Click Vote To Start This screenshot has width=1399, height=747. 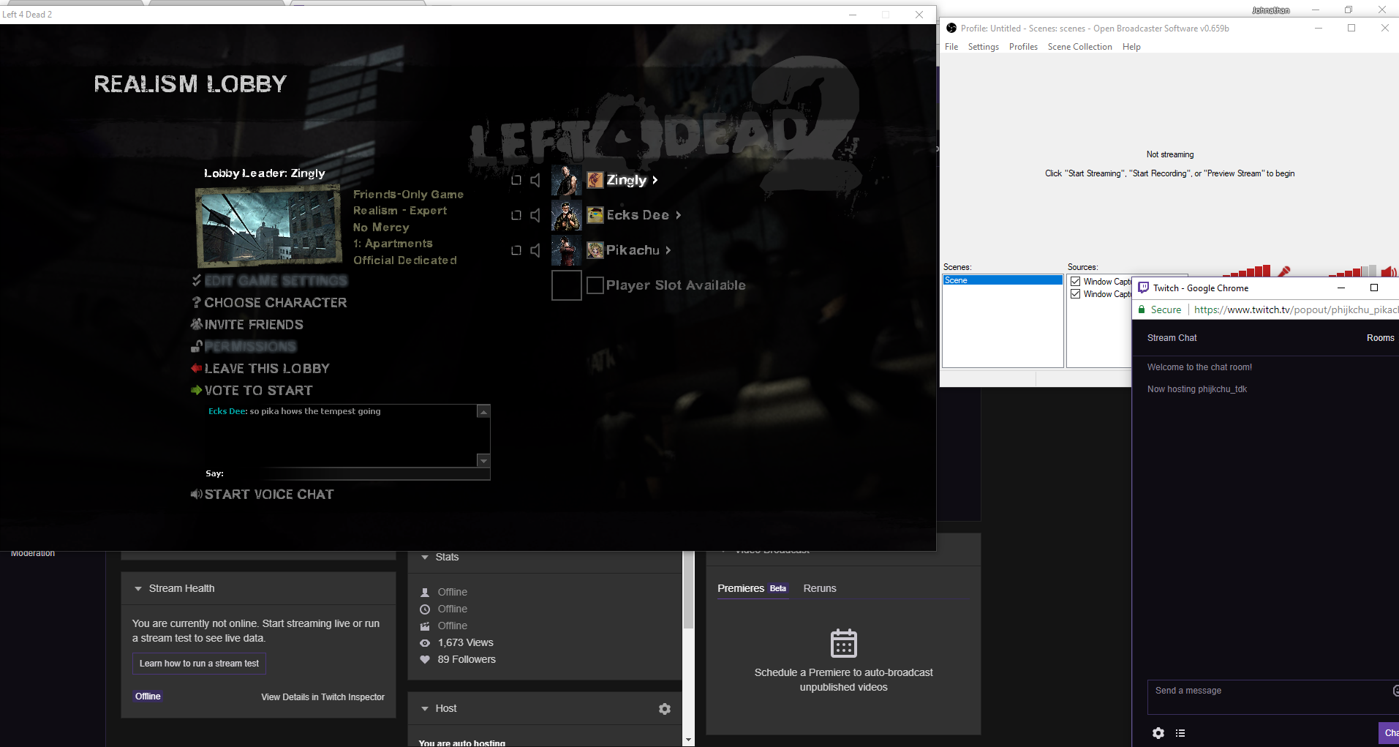pyautogui.click(x=259, y=391)
